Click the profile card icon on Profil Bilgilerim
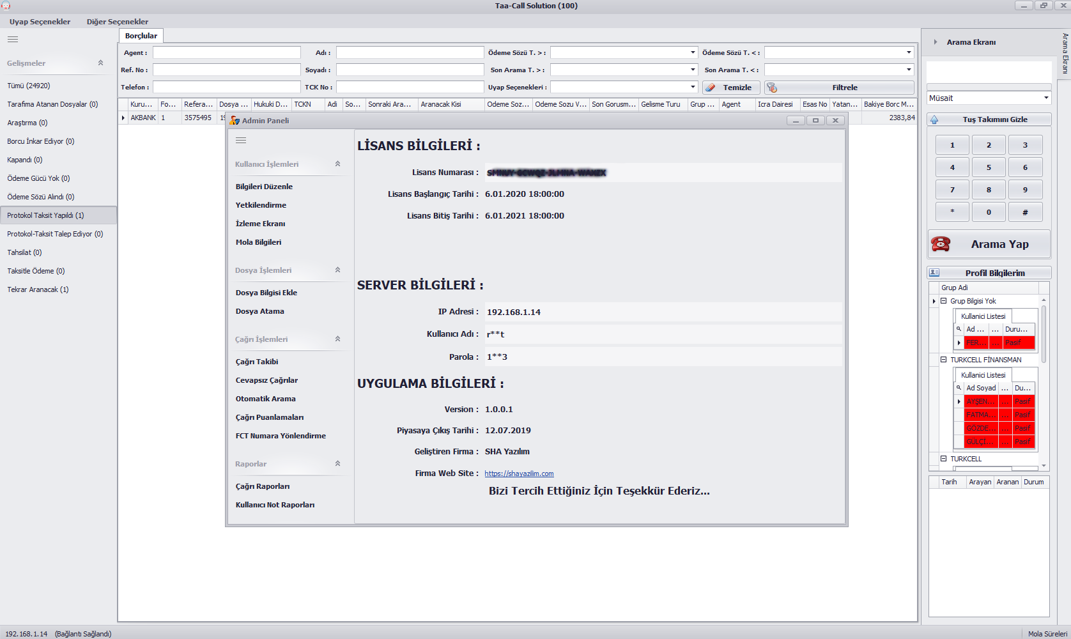 934,273
